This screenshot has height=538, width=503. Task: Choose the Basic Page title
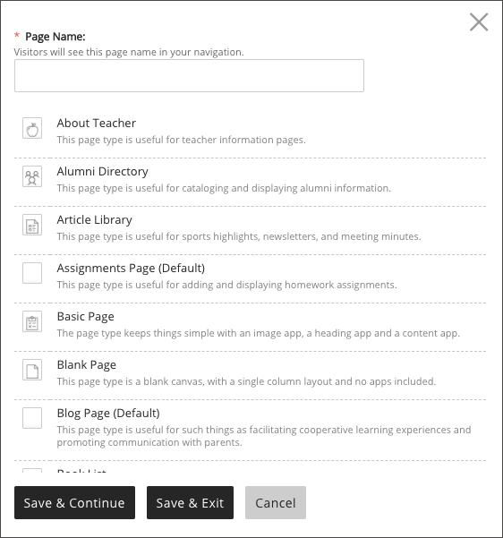pyautogui.click(x=85, y=317)
